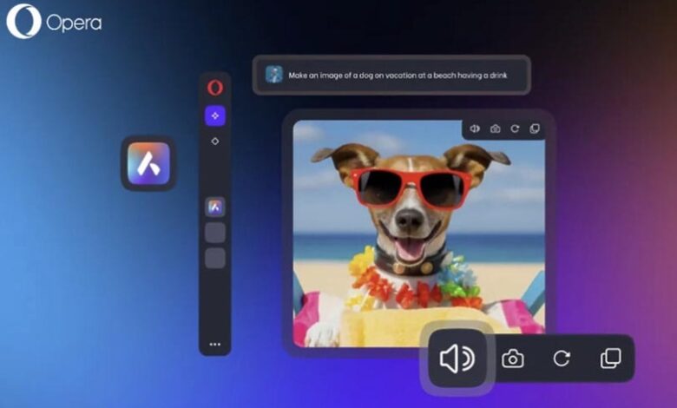Image resolution: width=677 pixels, height=408 pixels.
Task: Click the user avatar in the prompt box
Action: 274,75
